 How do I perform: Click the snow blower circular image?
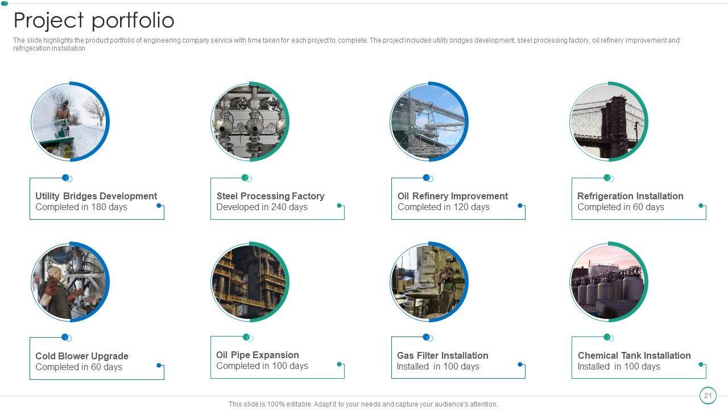[x=69, y=122]
